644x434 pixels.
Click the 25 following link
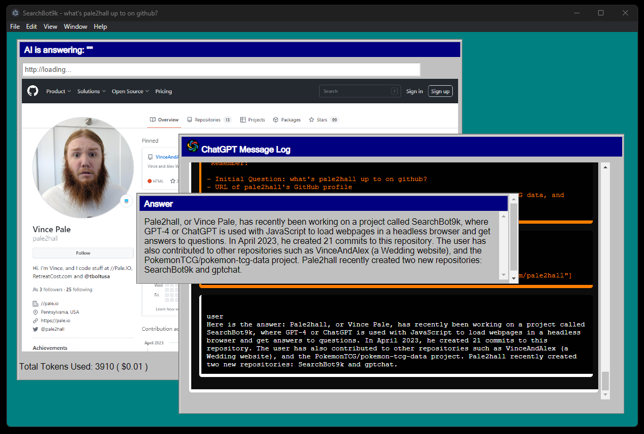[x=79, y=290]
